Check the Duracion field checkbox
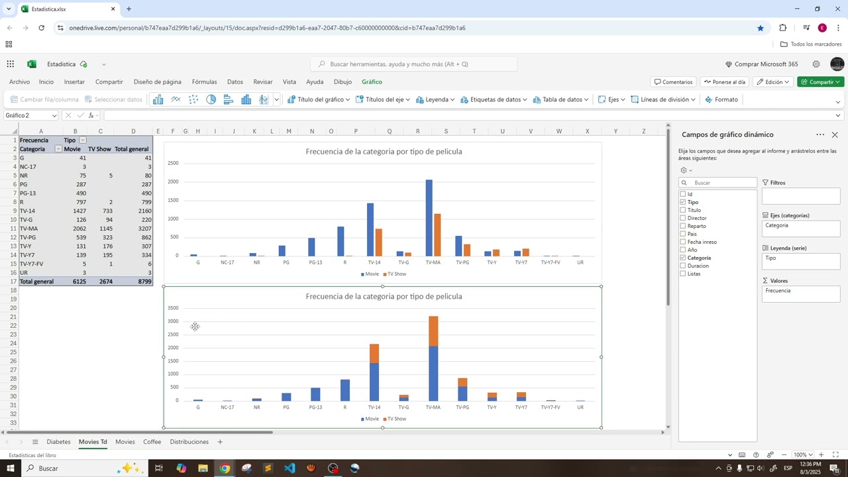 [683, 266]
